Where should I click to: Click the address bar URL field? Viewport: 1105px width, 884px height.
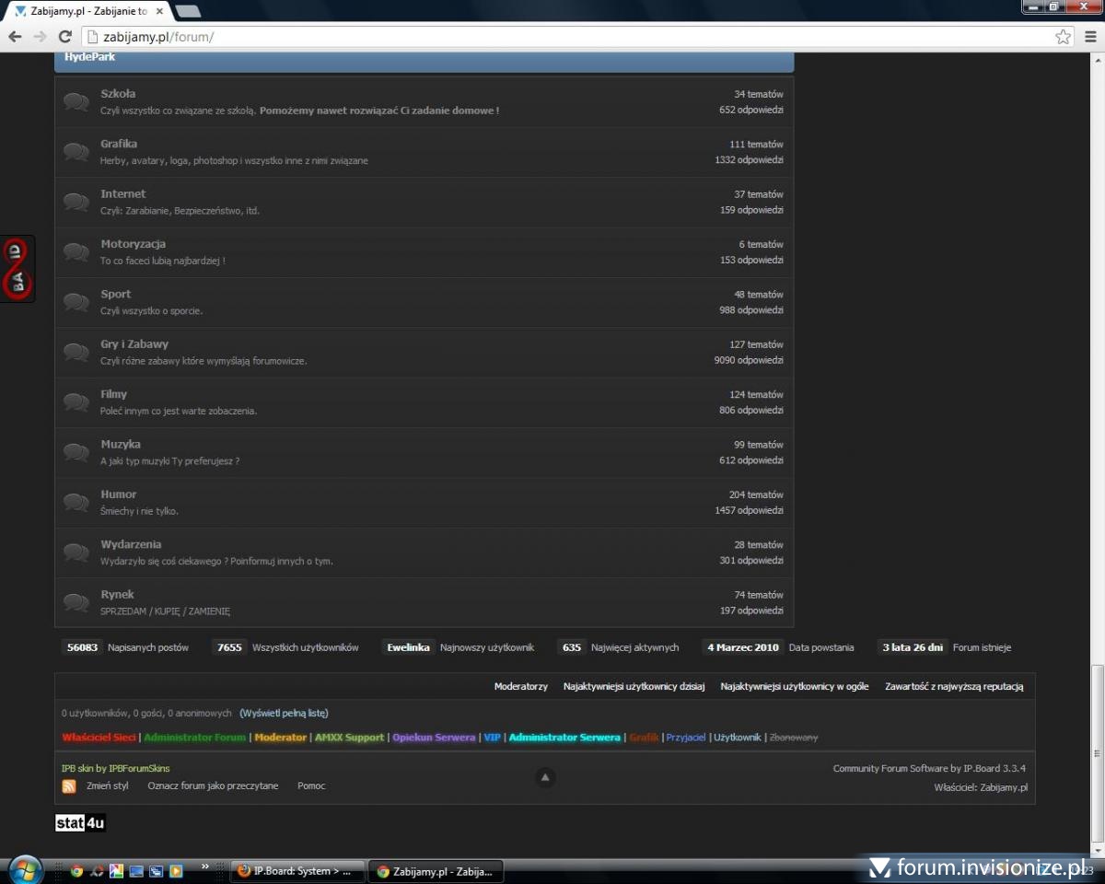552,37
